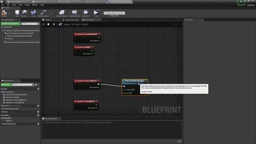
Task: Open My Blueprint view options eye
Action: [36, 84]
